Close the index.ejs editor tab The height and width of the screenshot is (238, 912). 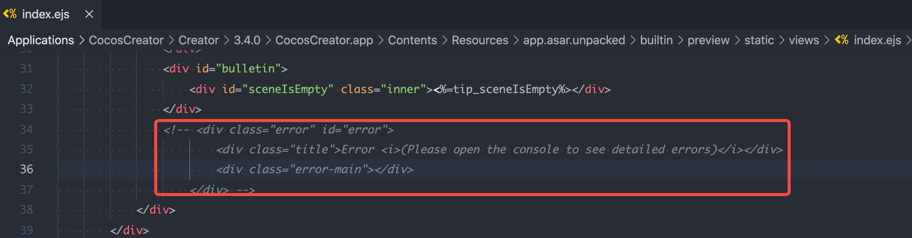[89, 14]
